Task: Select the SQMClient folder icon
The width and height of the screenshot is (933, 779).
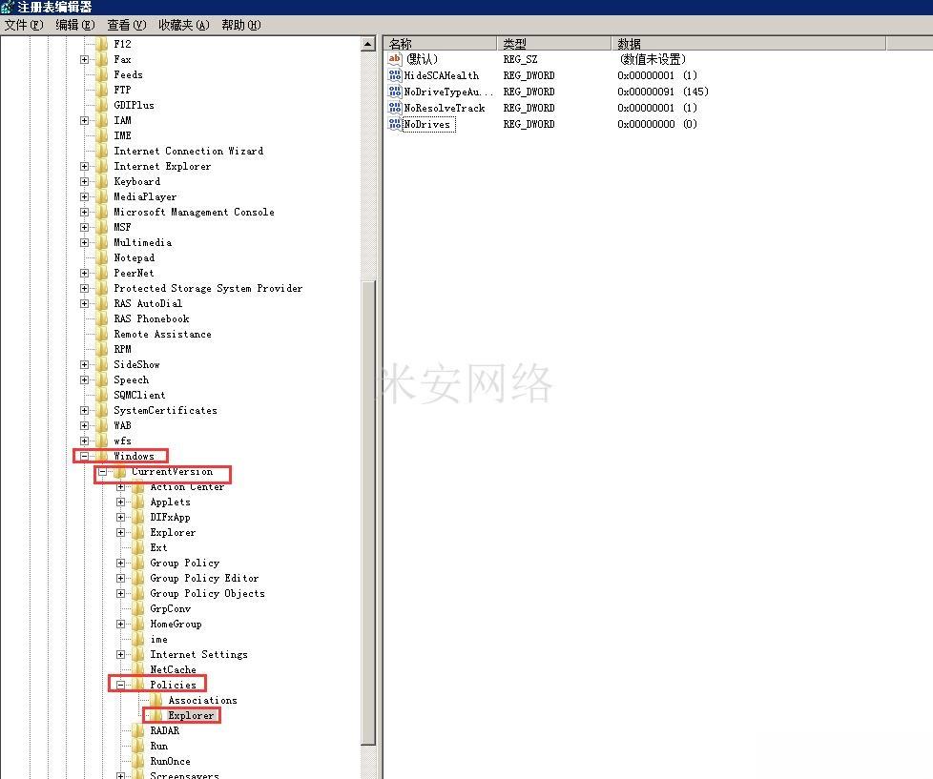Action: pos(102,395)
